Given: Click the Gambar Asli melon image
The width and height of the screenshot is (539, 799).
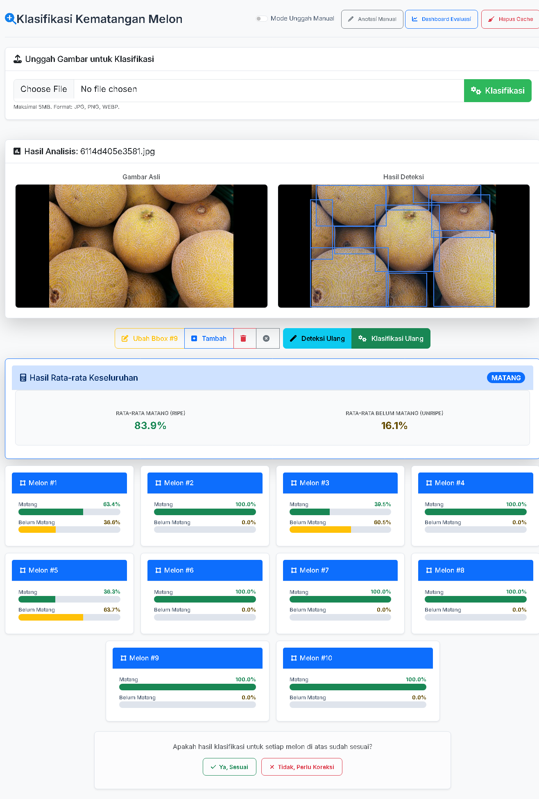Looking at the screenshot, I should tap(141, 246).
